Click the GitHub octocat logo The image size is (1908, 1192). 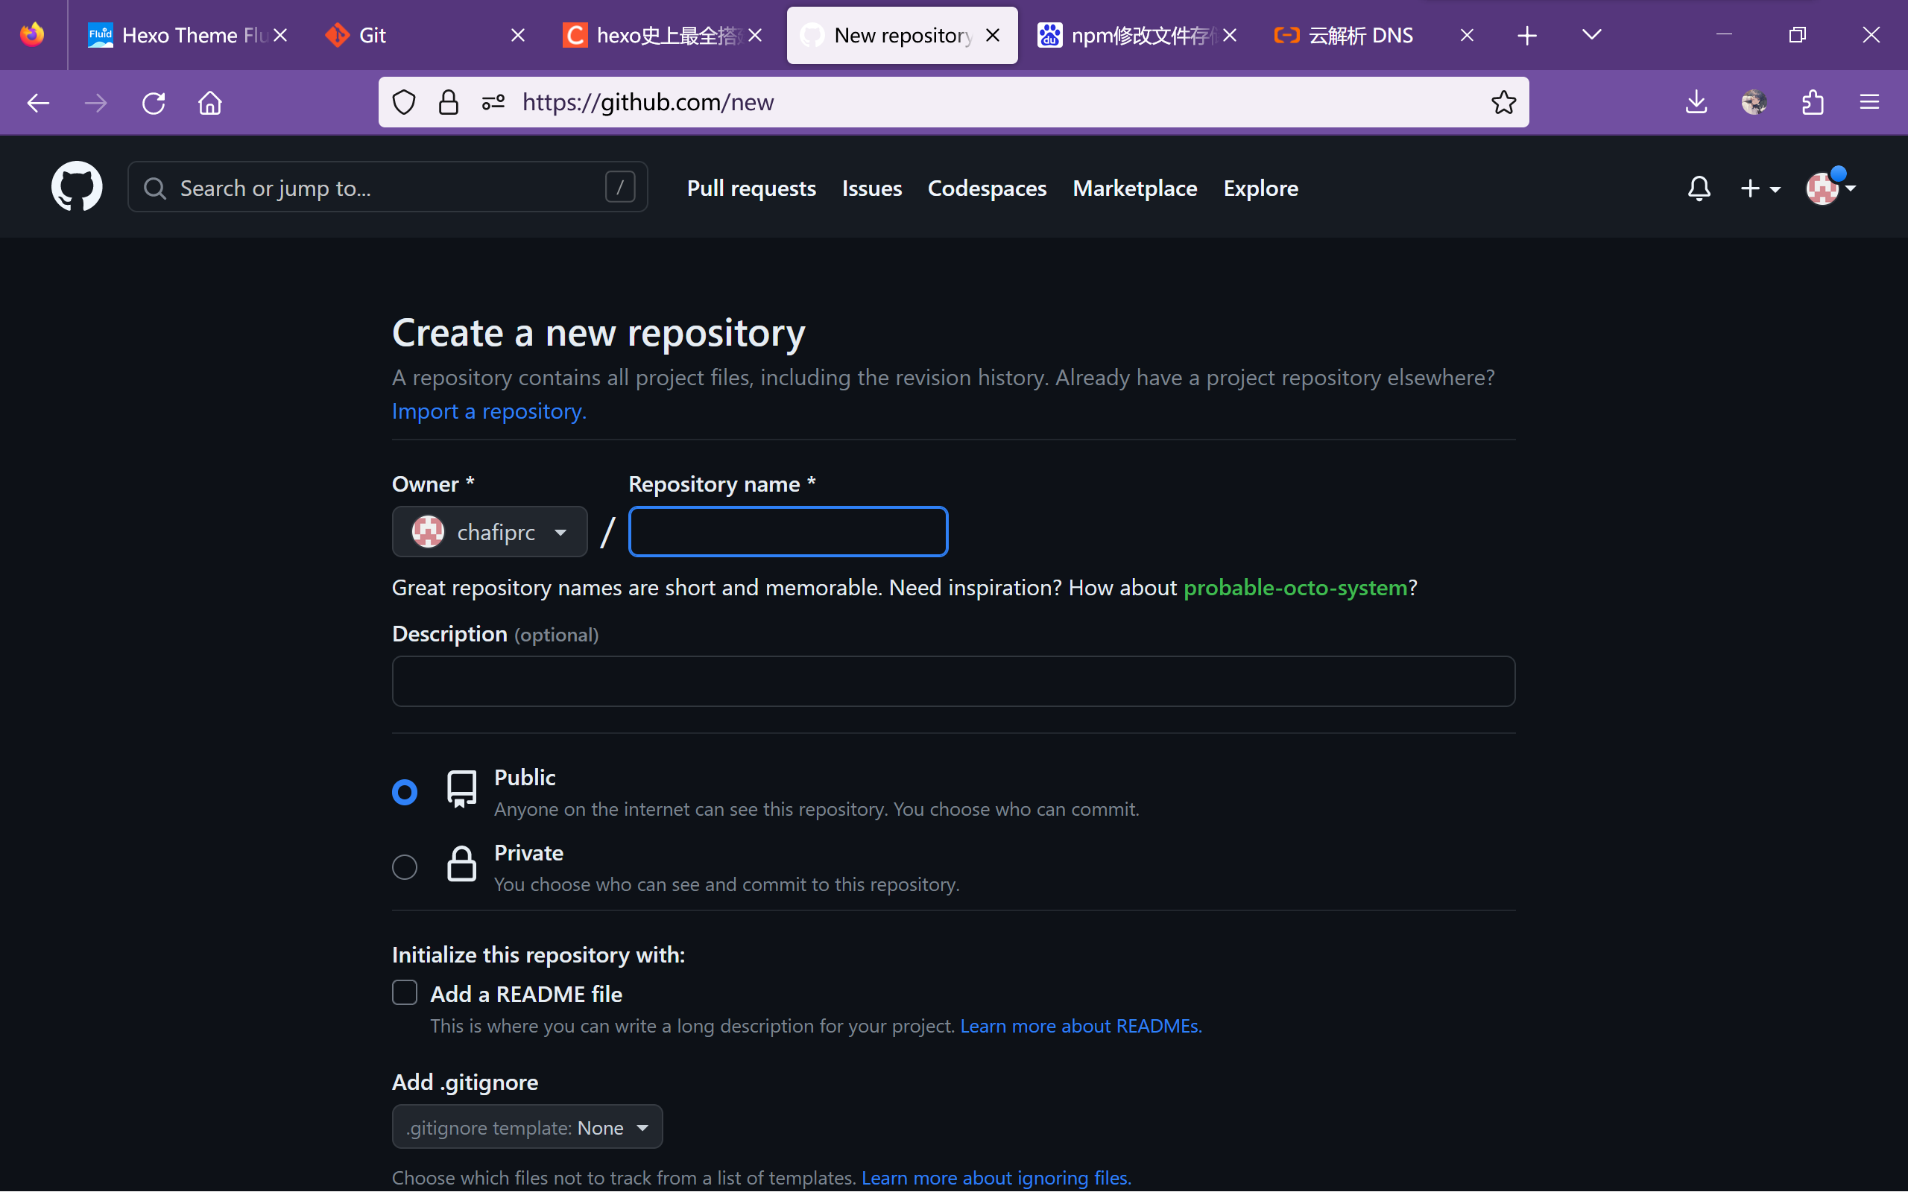pos(77,187)
